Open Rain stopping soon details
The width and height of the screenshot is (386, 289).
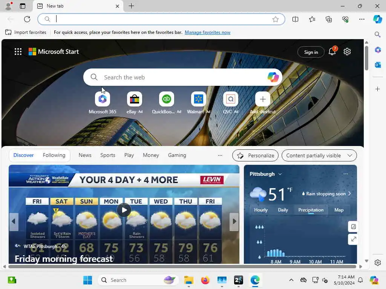326,194
